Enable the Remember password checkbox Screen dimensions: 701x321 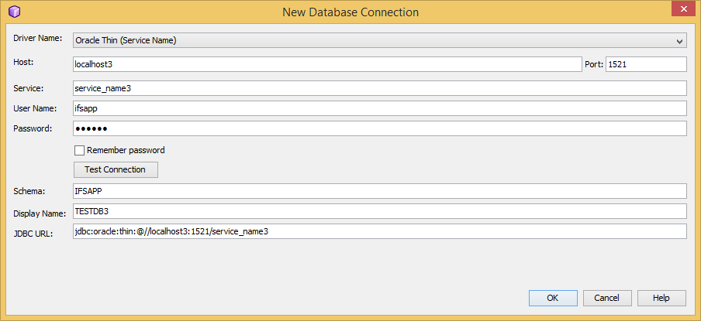point(79,150)
